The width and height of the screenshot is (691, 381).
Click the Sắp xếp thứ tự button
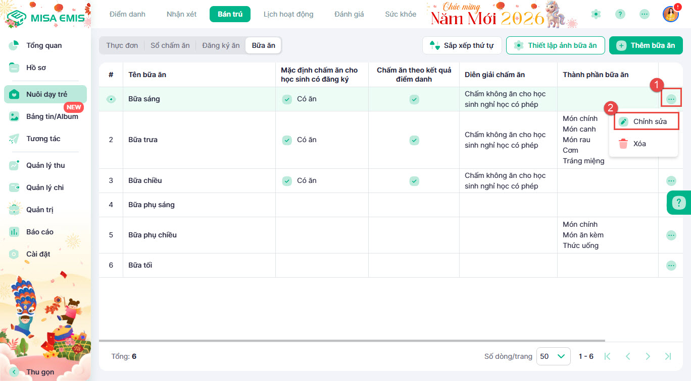tap(462, 45)
